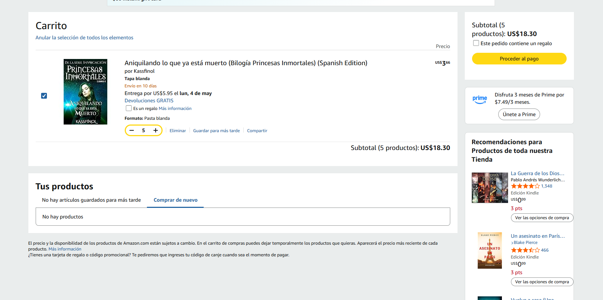
Task: Check 'Este pedido contiene un regalo' box
Action: click(x=476, y=43)
